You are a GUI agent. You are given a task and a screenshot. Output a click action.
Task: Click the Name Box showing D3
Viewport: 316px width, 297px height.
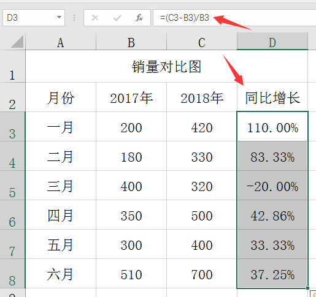click(34, 18)
